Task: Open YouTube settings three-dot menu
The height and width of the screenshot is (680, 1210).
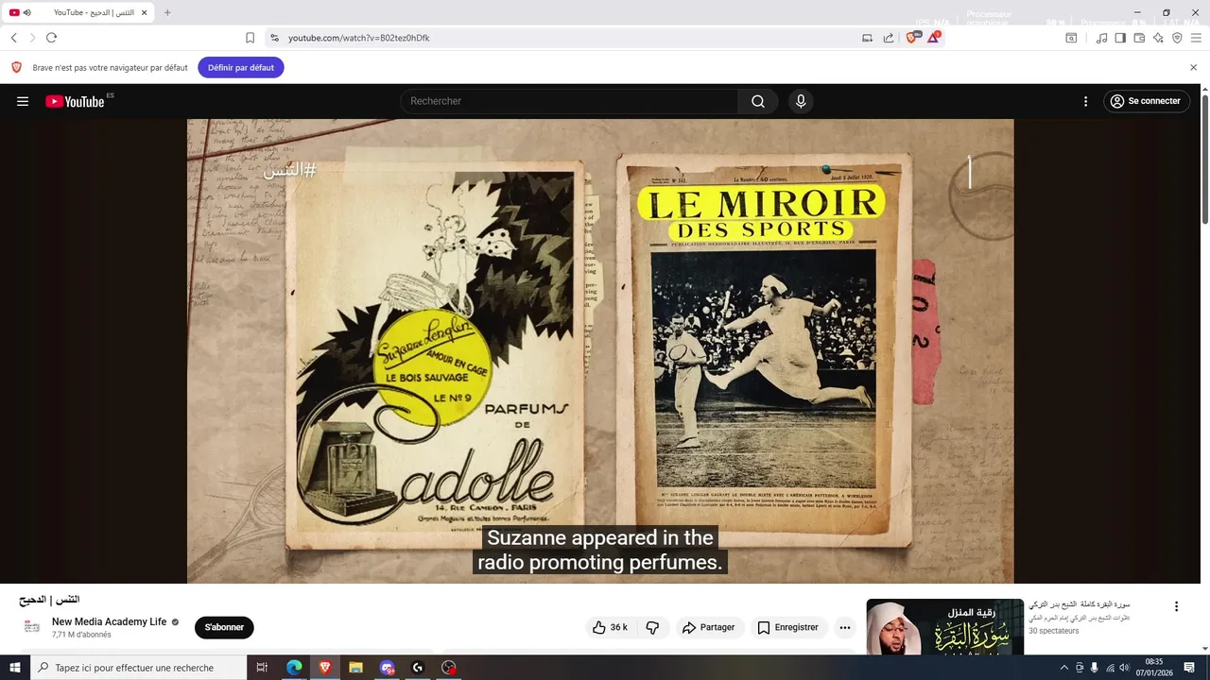Action: [x=1085, y=101]
